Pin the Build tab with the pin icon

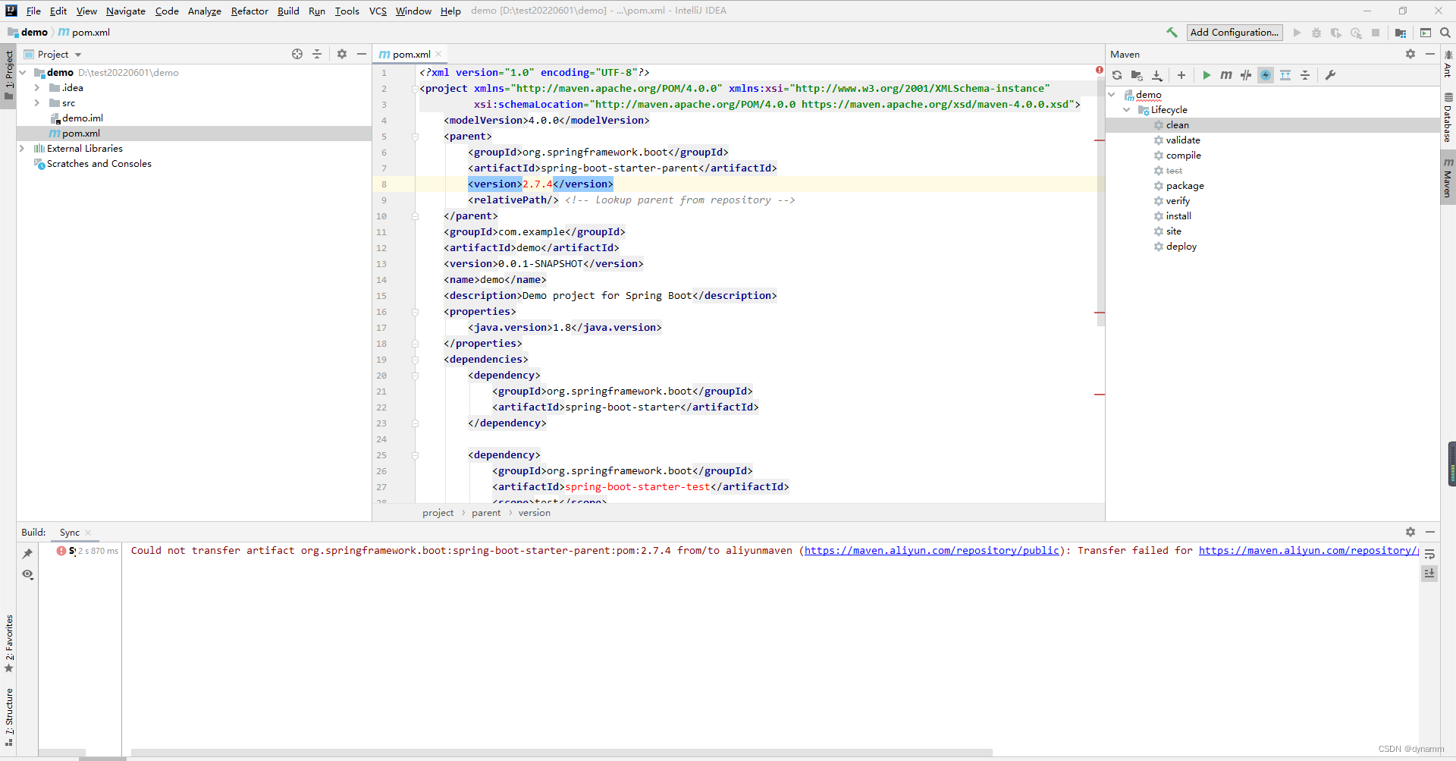coord(27,554)
